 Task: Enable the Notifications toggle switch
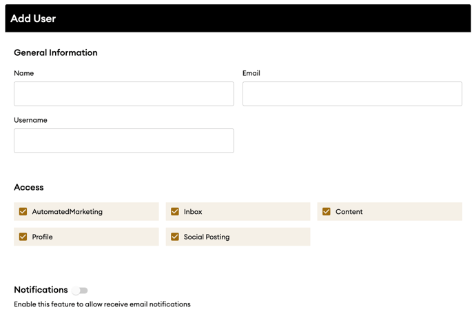click(80, 291)
